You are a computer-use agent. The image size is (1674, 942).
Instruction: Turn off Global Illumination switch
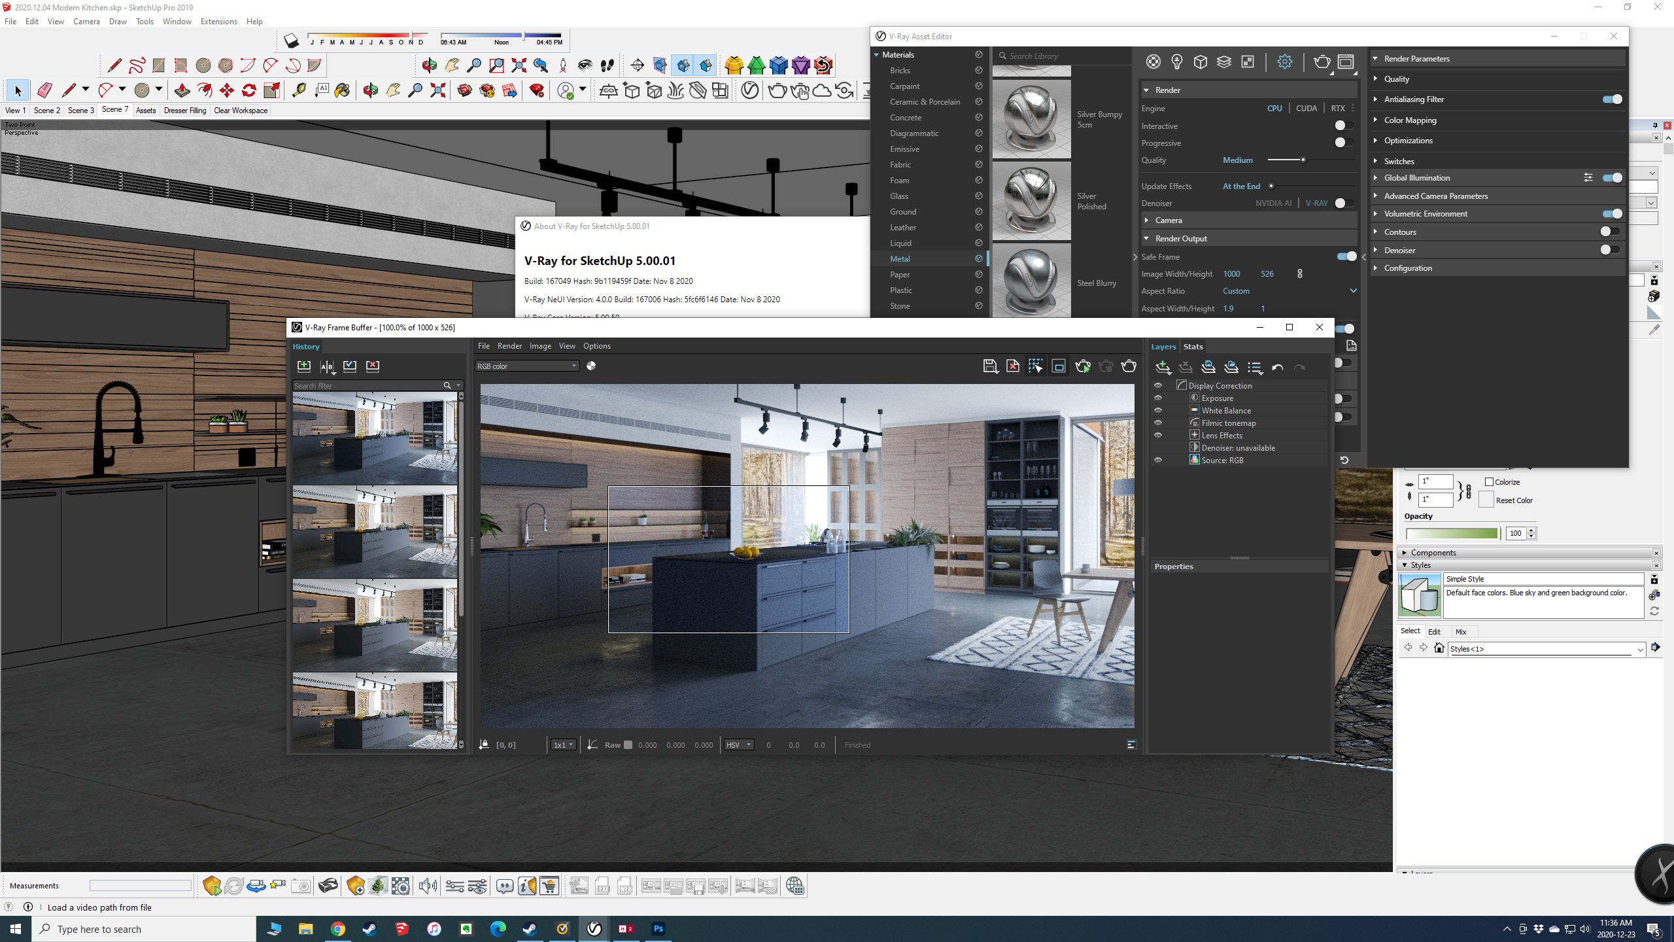pos(1613,178)
